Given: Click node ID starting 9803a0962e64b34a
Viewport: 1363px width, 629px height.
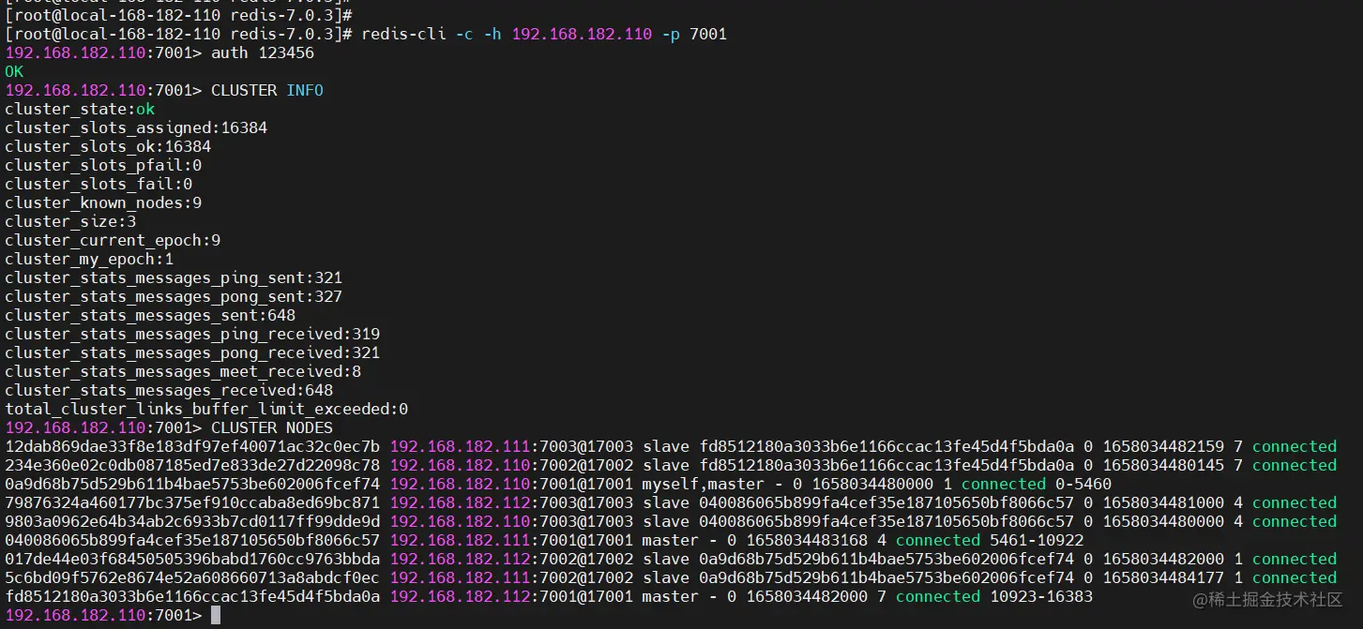Looking at the screenshot, I should coord(192,522).
